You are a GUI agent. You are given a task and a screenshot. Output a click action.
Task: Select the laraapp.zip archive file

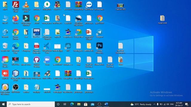[x=68, y=73]
